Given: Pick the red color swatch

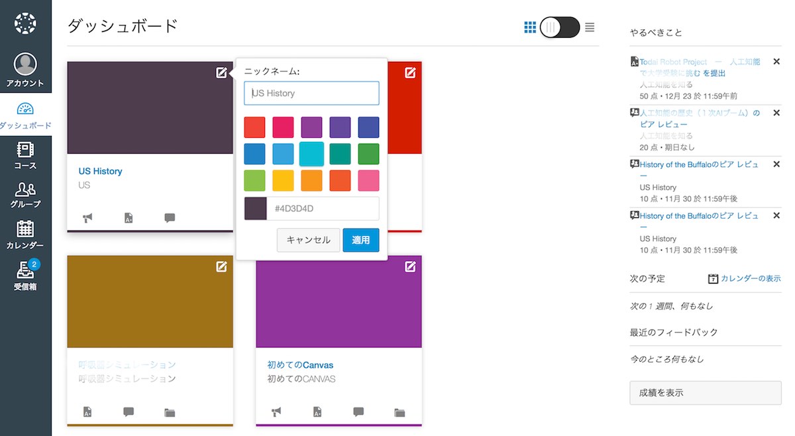Looking at the screenshot, I should point(254,127).
